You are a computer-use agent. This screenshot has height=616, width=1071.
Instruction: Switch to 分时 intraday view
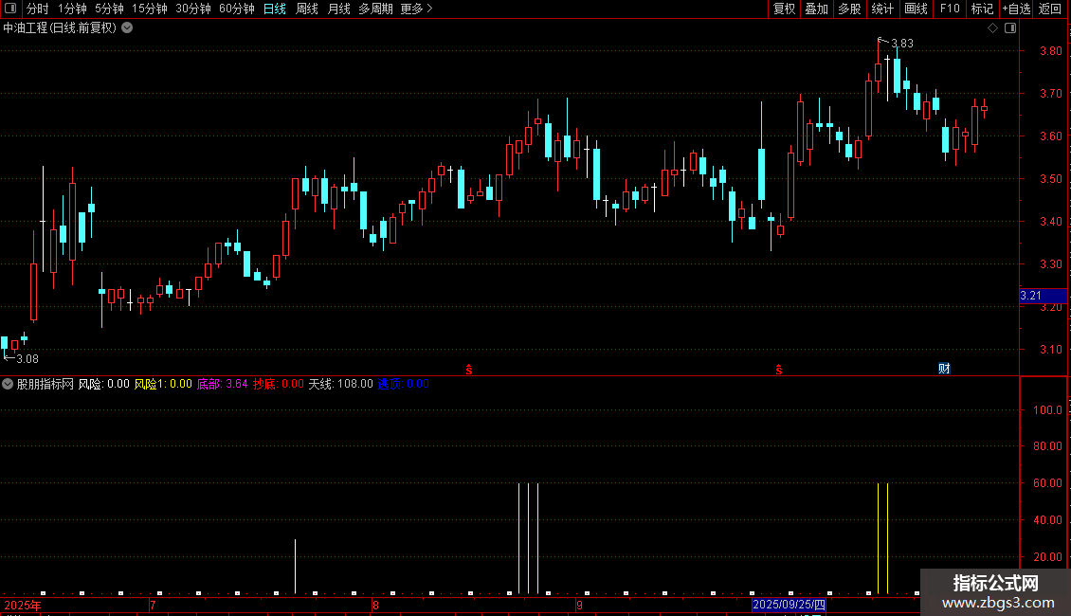(x=38, y=9)
